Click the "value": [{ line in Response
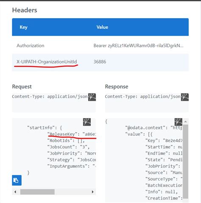 tap(139, 134)
